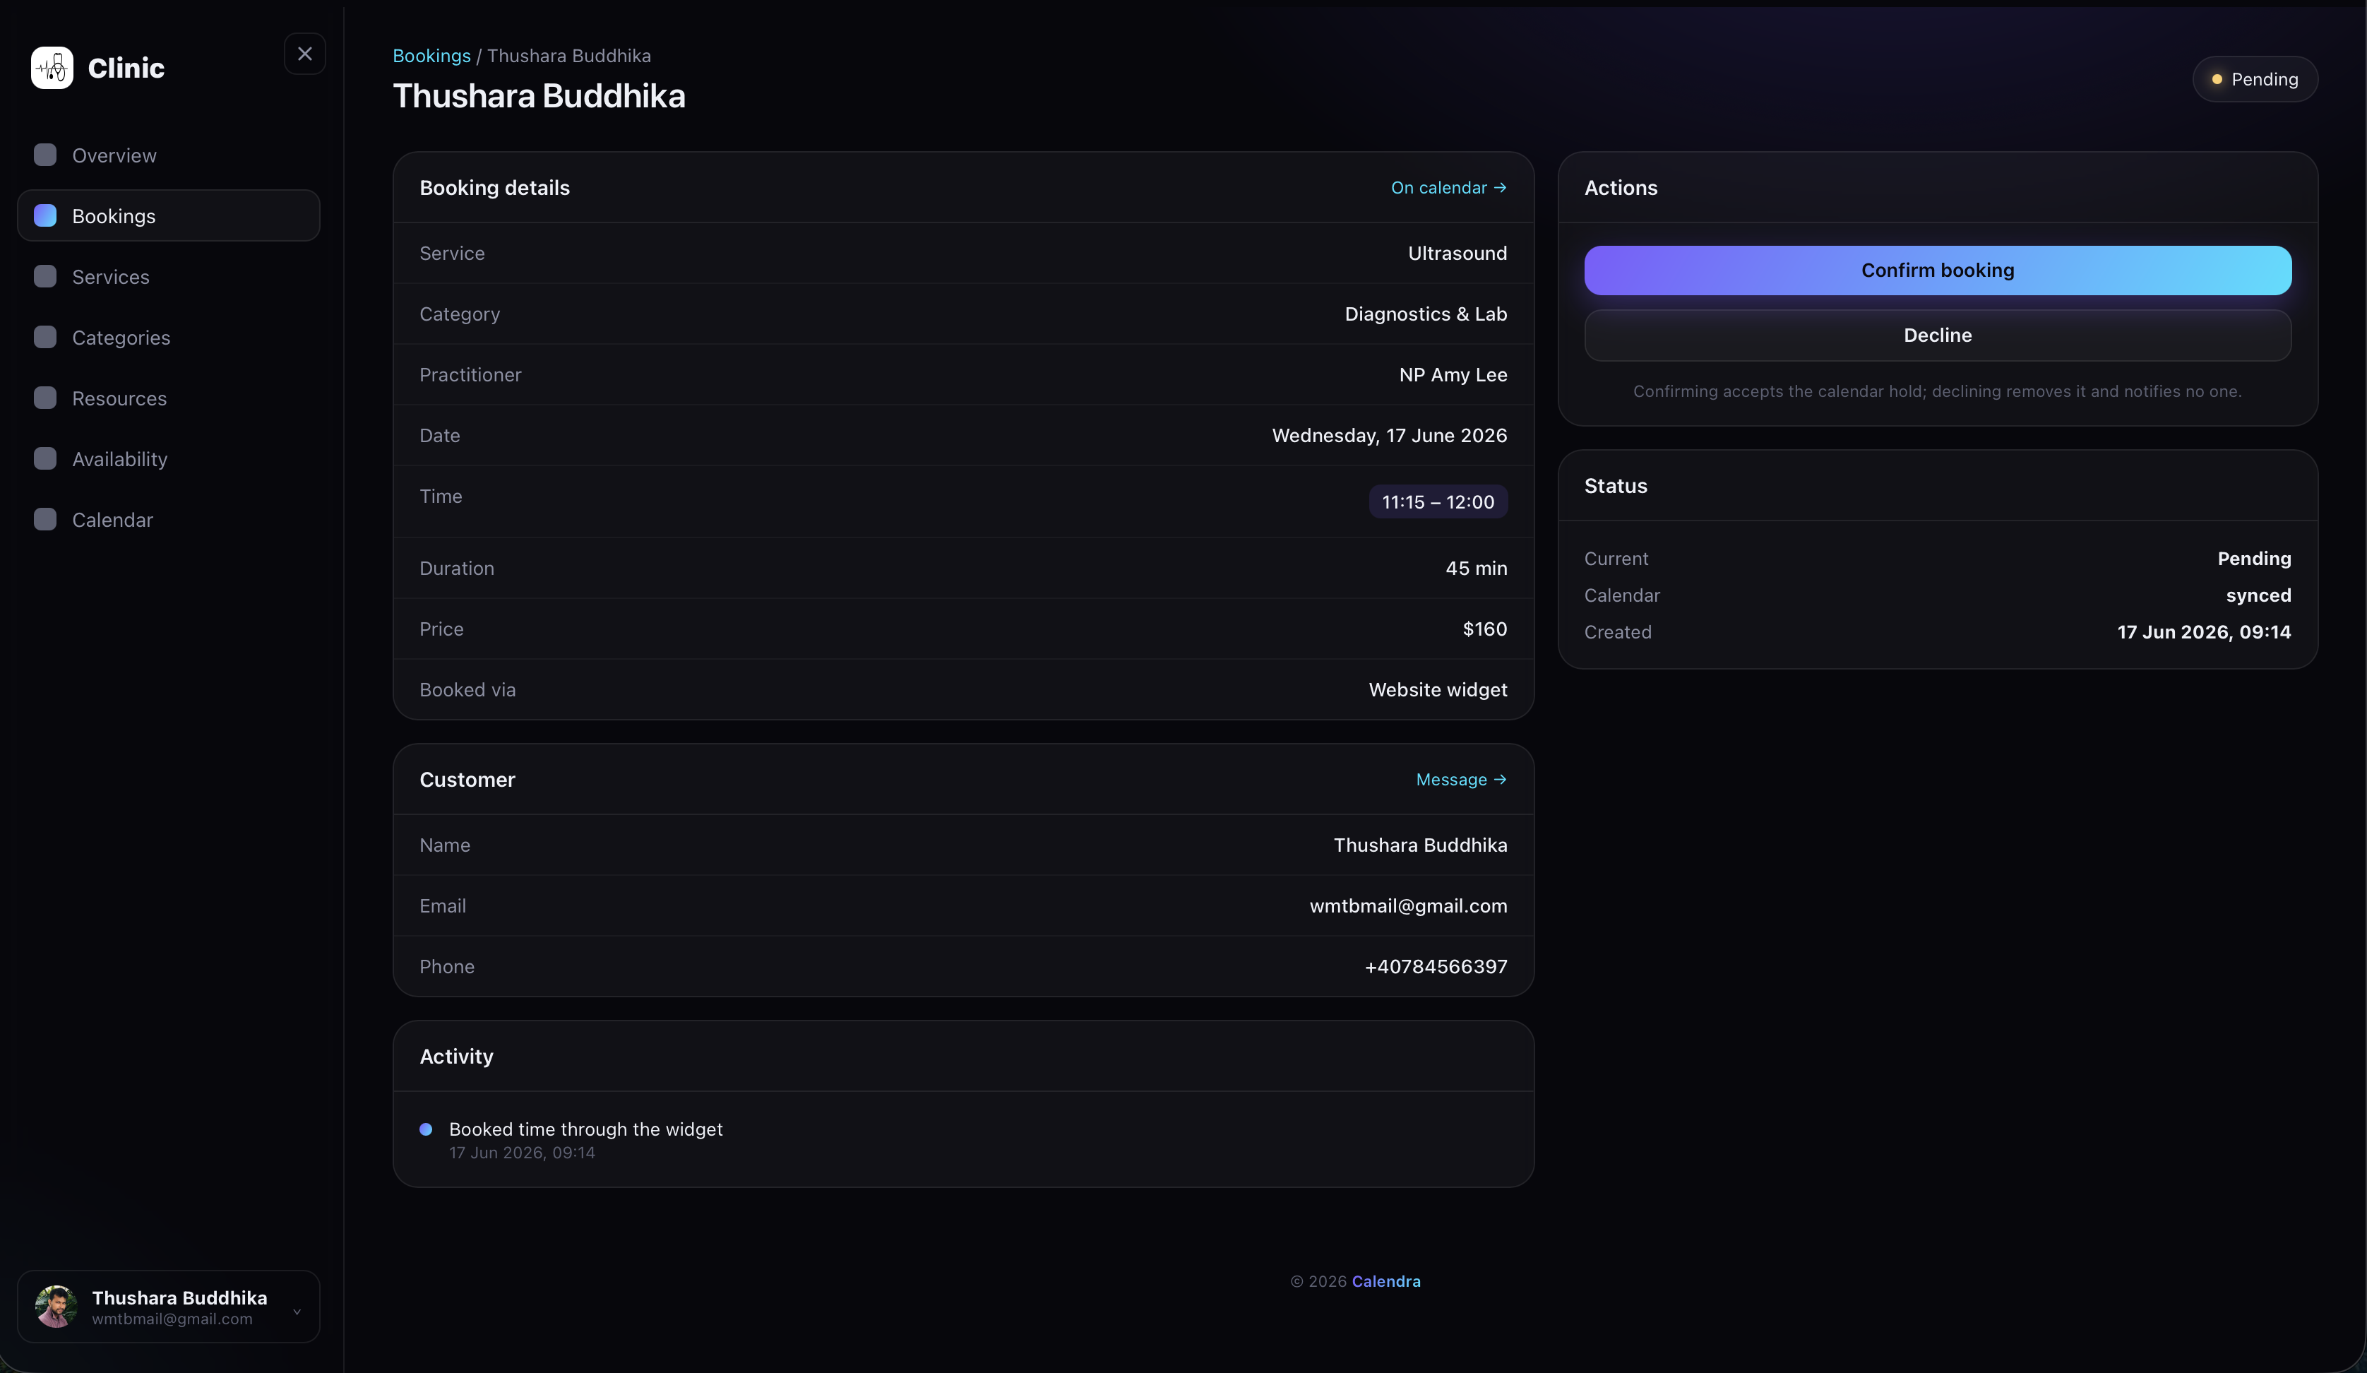Expand the user account menu chevron
This screenshot has height=1373, width=2367.
click(297, 1311)
